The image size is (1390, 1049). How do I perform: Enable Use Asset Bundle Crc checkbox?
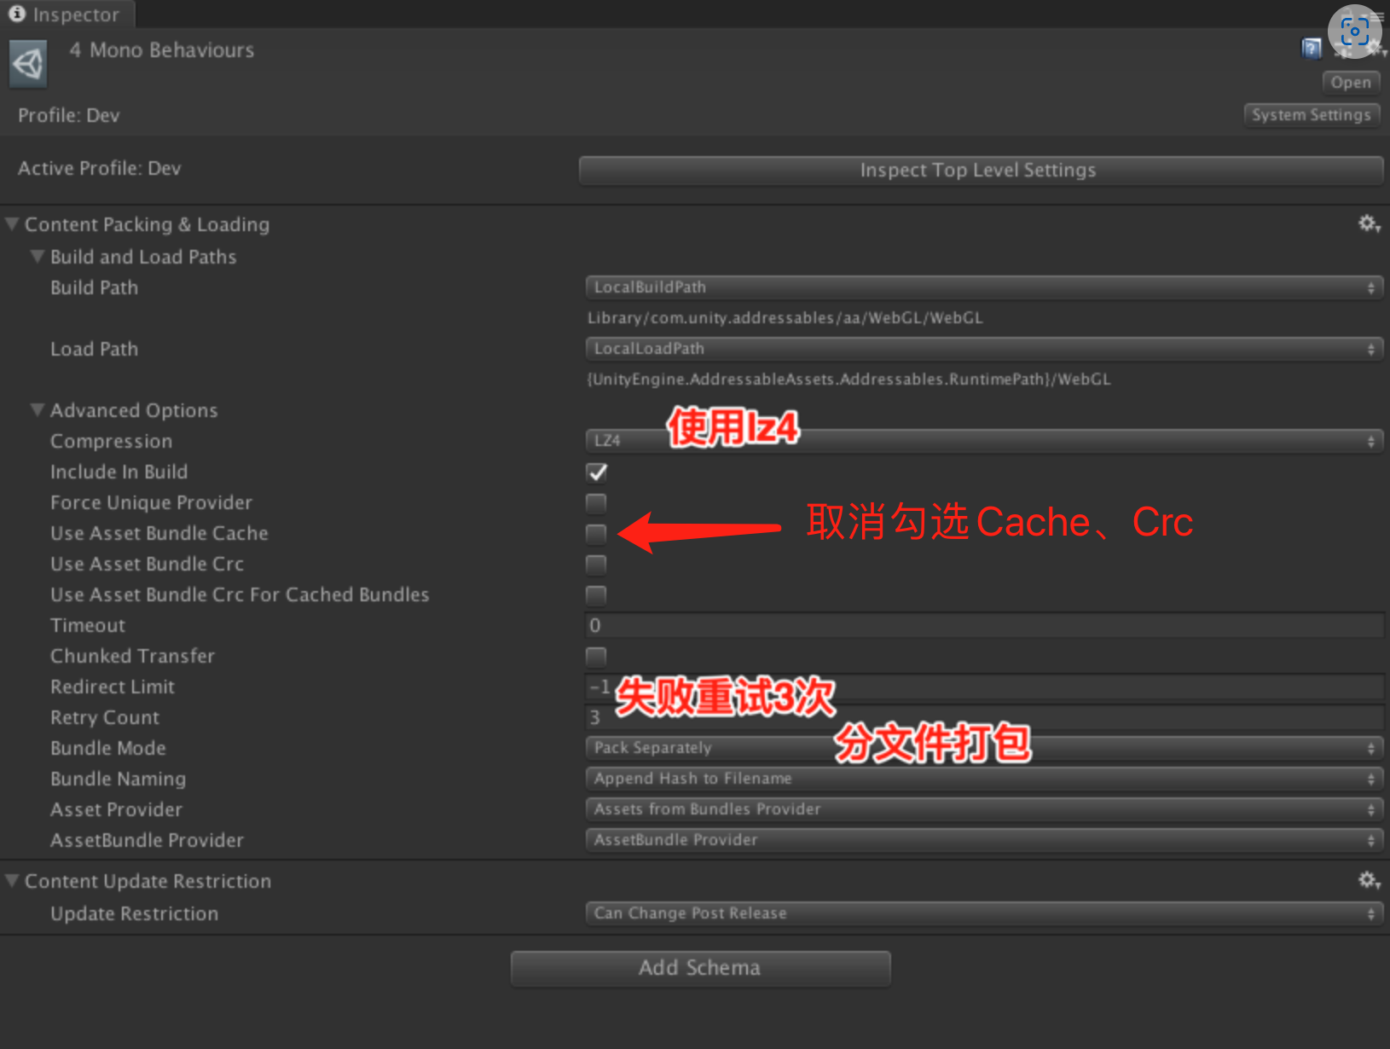tap(597, 565)
